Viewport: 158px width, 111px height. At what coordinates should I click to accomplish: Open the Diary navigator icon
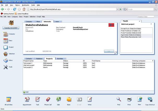(x=5, y=41)
